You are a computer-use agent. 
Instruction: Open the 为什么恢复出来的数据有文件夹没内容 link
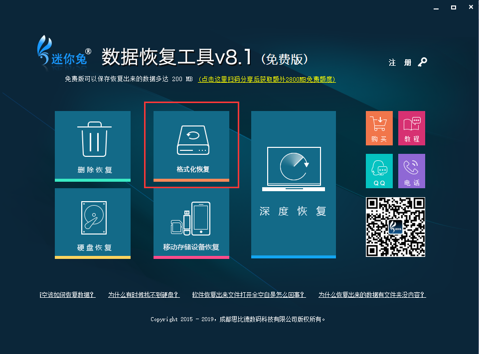click(x=372, y=294)
